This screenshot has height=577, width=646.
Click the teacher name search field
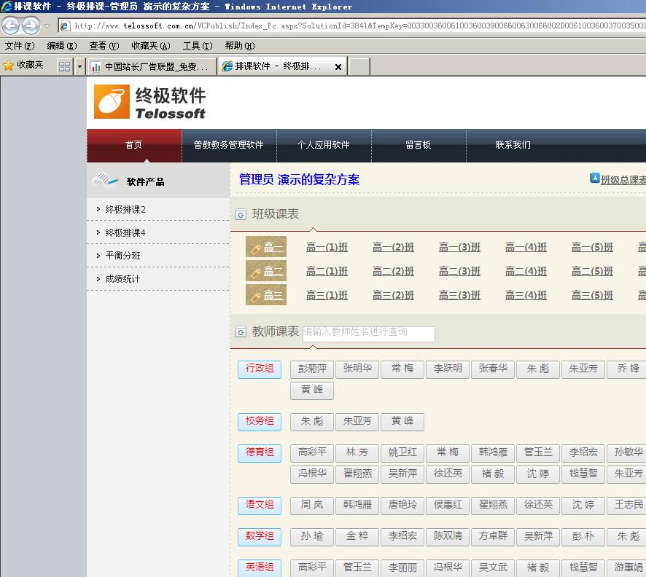tap(369, 334)
